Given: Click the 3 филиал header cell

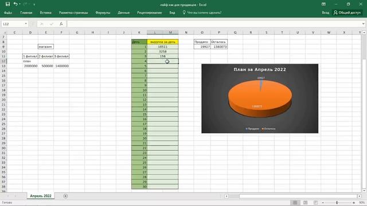Looking at the screenshot, I should pyautogui.click(x=61, y=56).
